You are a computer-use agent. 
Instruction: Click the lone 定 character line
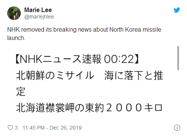pyautogui.click(x=21, y=92)
